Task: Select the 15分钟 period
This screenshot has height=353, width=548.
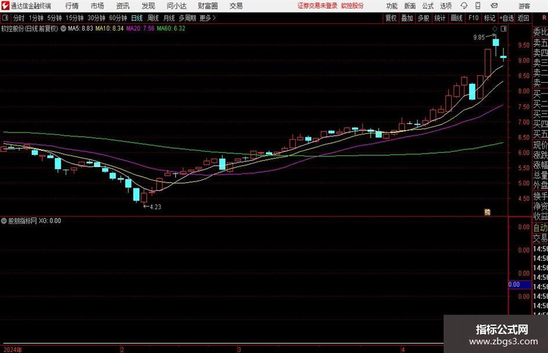Action: pos(74,18)
